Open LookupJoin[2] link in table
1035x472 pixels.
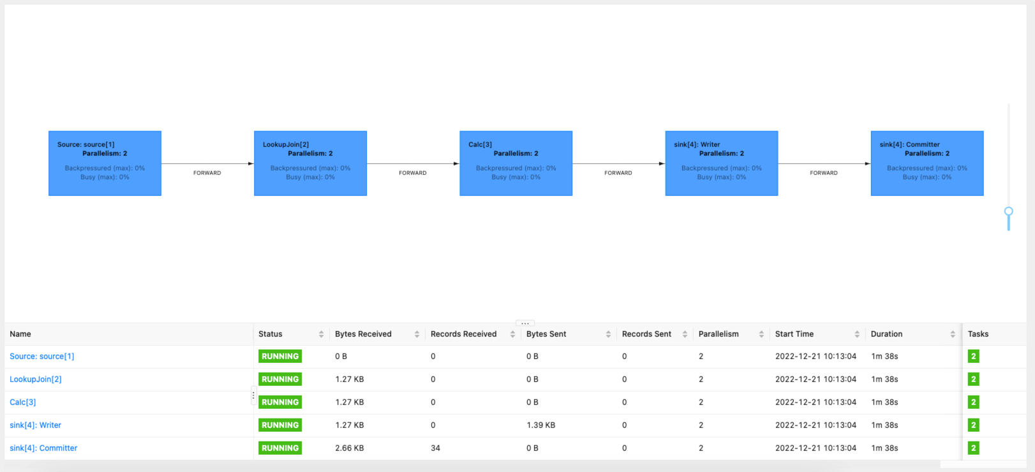pos(36,380)
